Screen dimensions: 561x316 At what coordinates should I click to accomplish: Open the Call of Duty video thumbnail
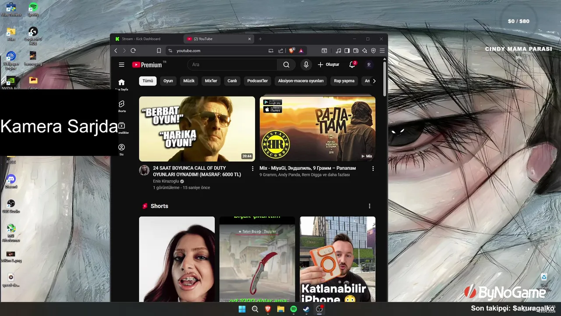[197, 129]
